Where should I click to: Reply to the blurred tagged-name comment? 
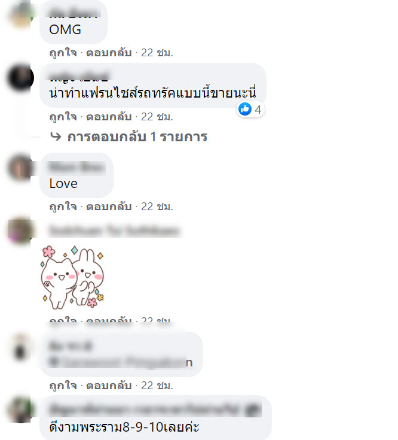click(109, 386)
